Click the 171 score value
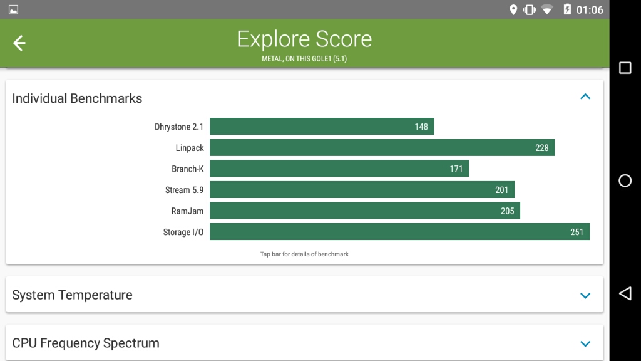 [456, 169]
